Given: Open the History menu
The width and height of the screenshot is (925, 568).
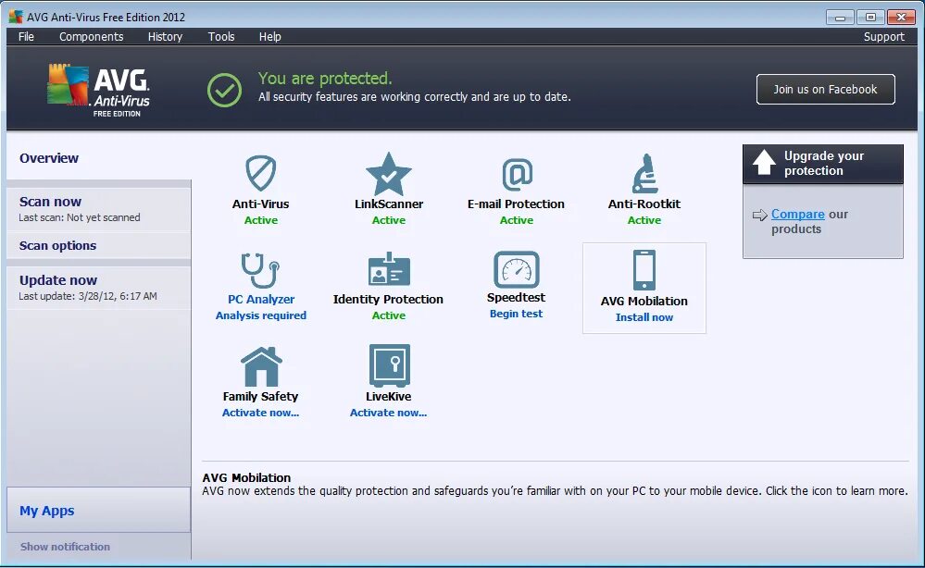Looking at the screenshot, I should point(165,36).
